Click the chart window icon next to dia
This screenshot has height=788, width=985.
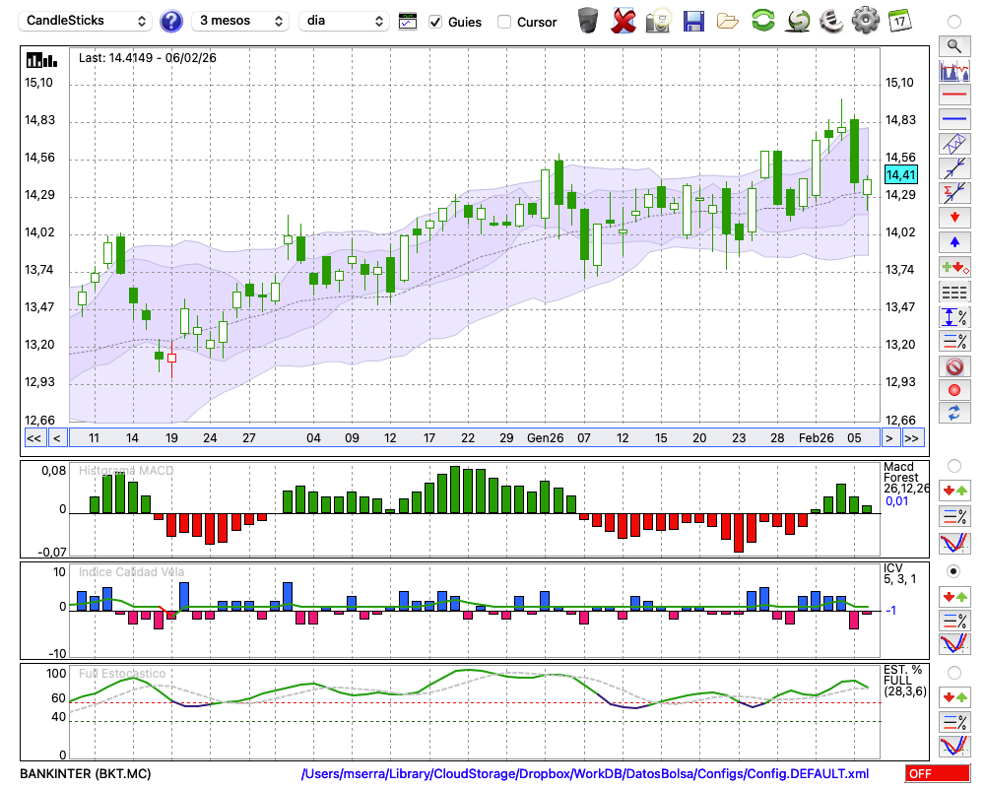(408, 22)
